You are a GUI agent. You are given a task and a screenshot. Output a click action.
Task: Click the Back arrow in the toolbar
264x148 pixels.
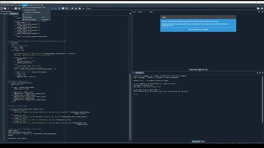[x=80, y=8]
